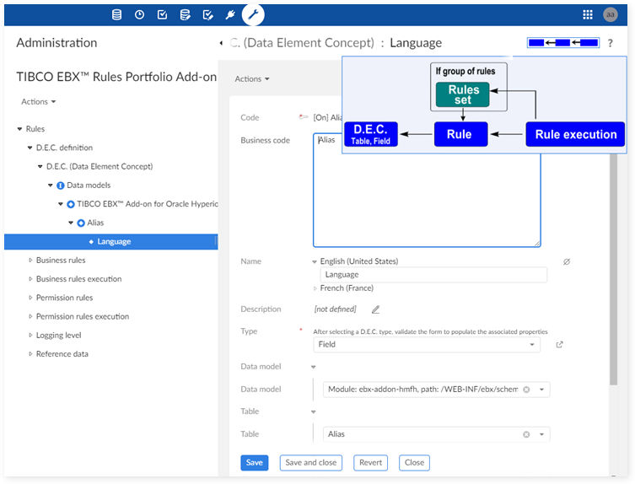This screenshot has height=484, width=635.
Task: Click the Rule box in diagram
Action: [460, 134]
